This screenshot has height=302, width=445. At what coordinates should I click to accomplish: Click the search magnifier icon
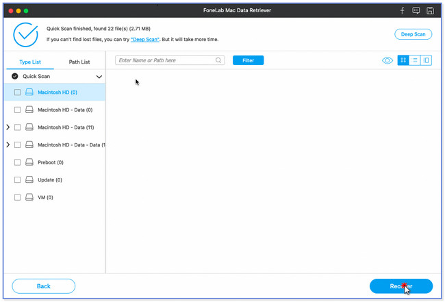(218, 60)
